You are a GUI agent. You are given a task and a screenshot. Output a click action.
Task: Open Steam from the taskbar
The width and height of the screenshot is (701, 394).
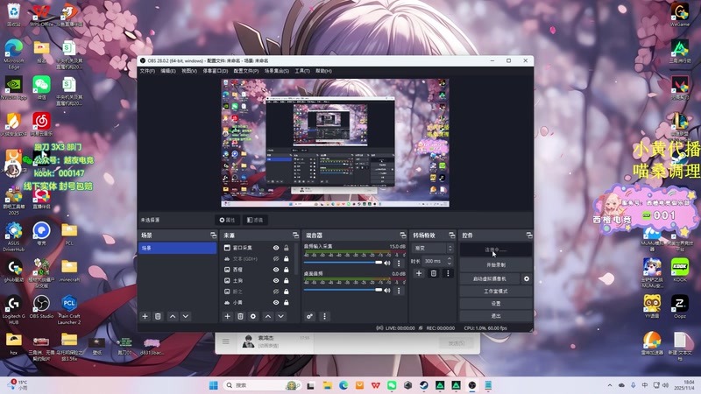[x=424, y=385]
